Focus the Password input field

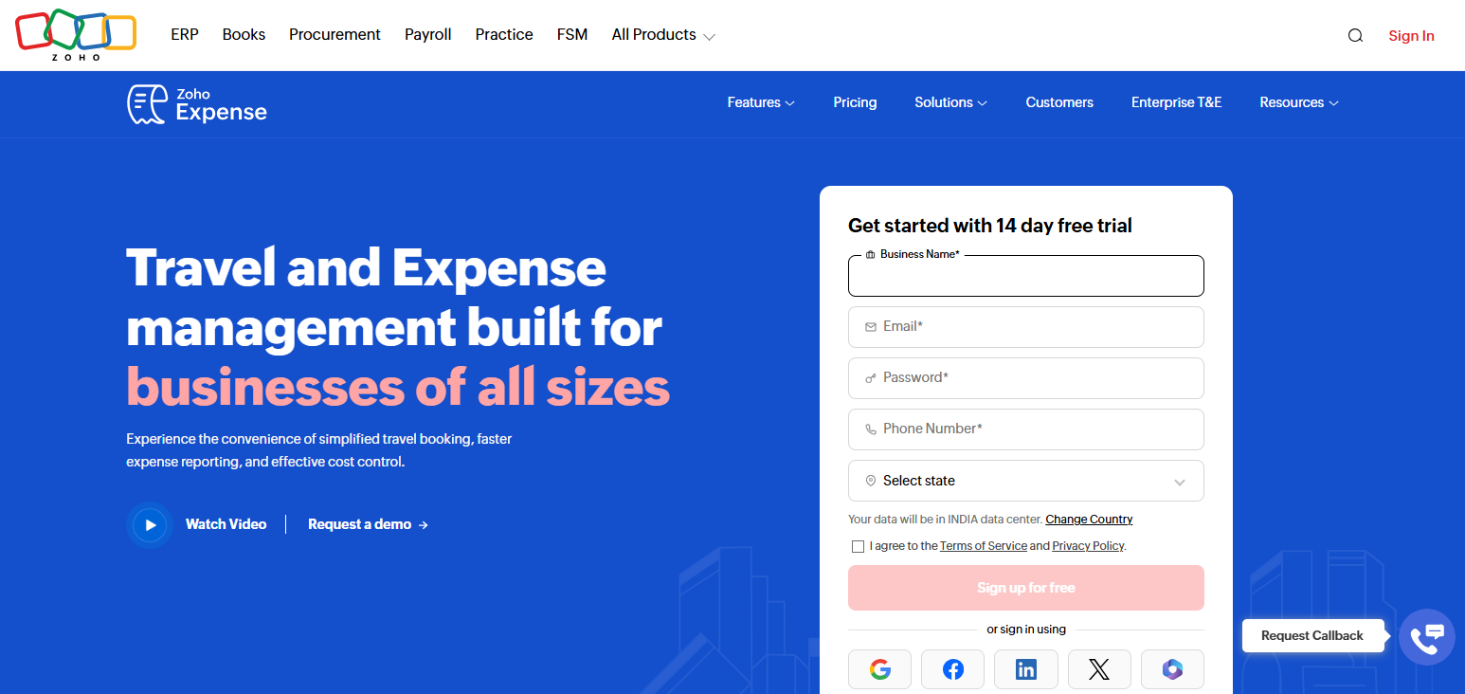tap(1025, 378)
